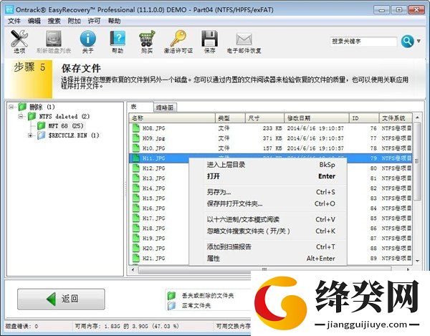430x336 pixels.
Task: Click the H14.JPG file icon
Action: [x=135, y=188]
